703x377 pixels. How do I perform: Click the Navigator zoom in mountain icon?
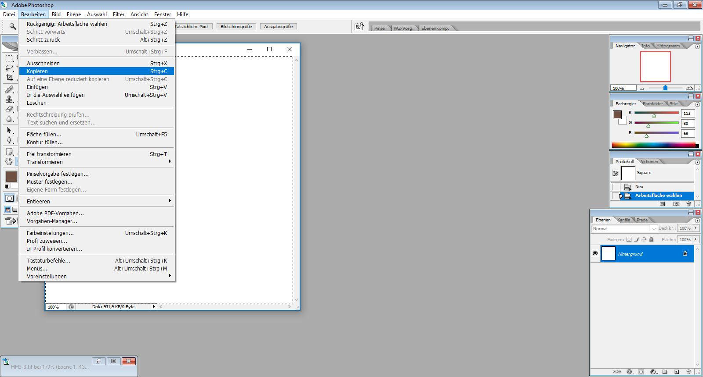point(689,88)
